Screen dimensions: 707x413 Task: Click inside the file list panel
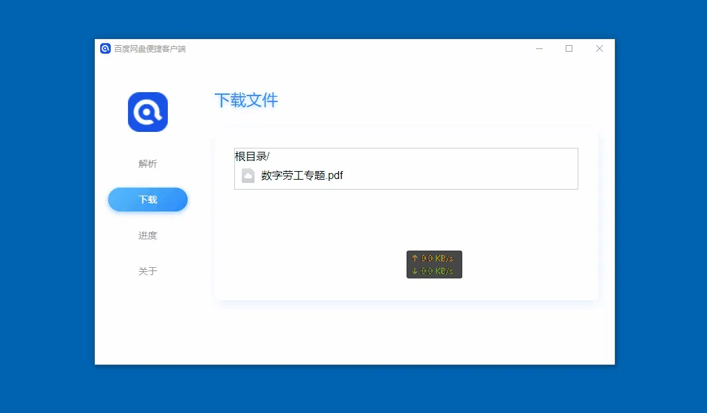pos(406,168)
